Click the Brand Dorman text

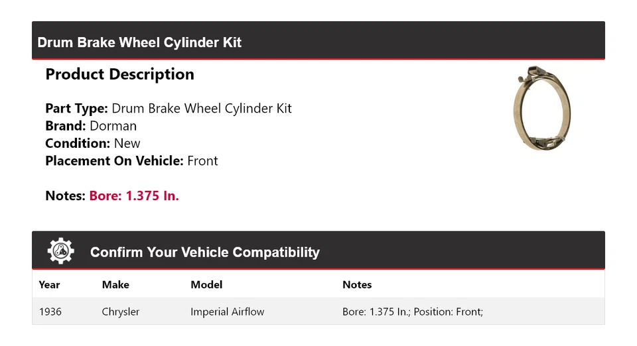91,126
